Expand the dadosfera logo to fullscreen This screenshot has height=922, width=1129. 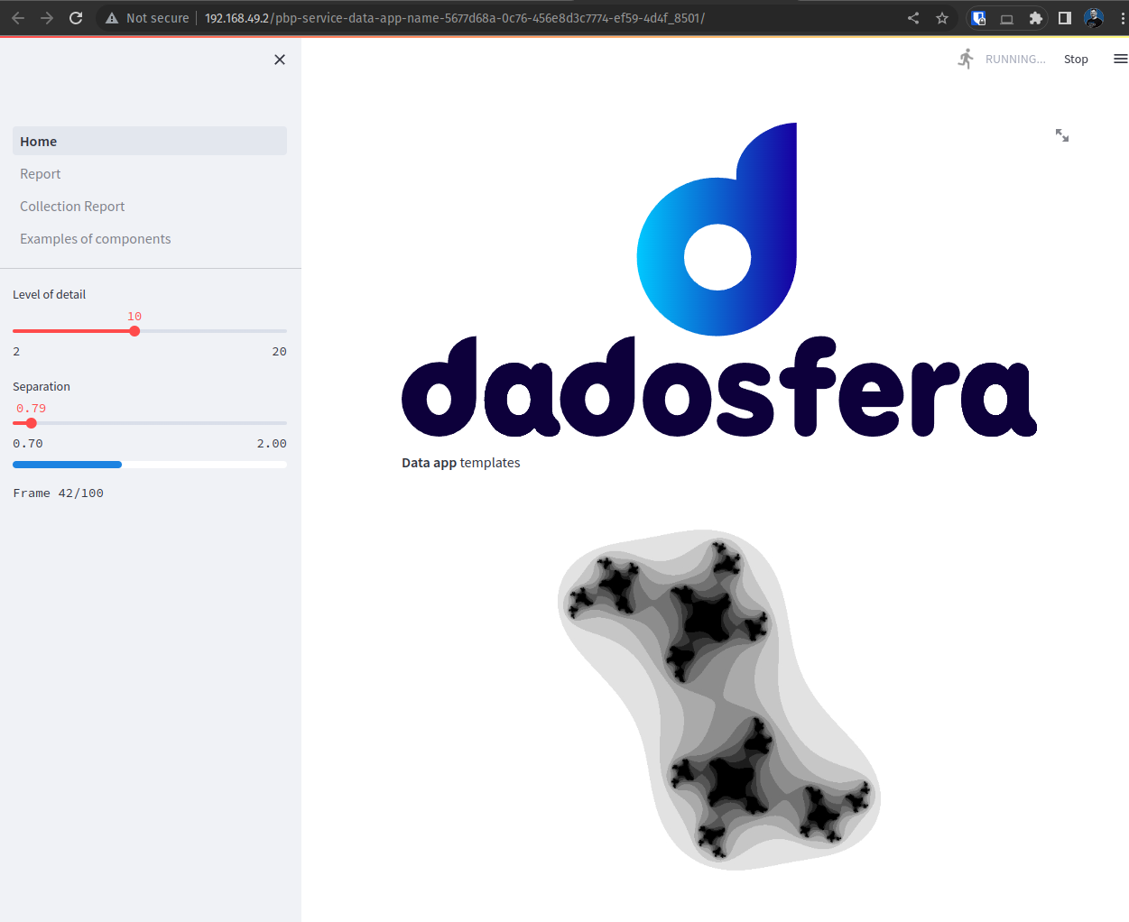pos(1062,135)
